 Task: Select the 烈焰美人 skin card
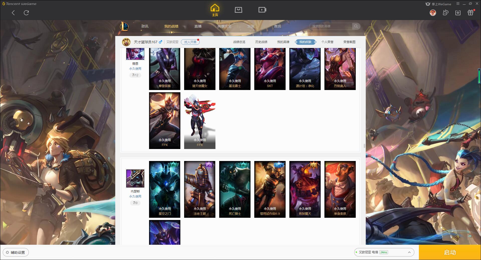340,69
